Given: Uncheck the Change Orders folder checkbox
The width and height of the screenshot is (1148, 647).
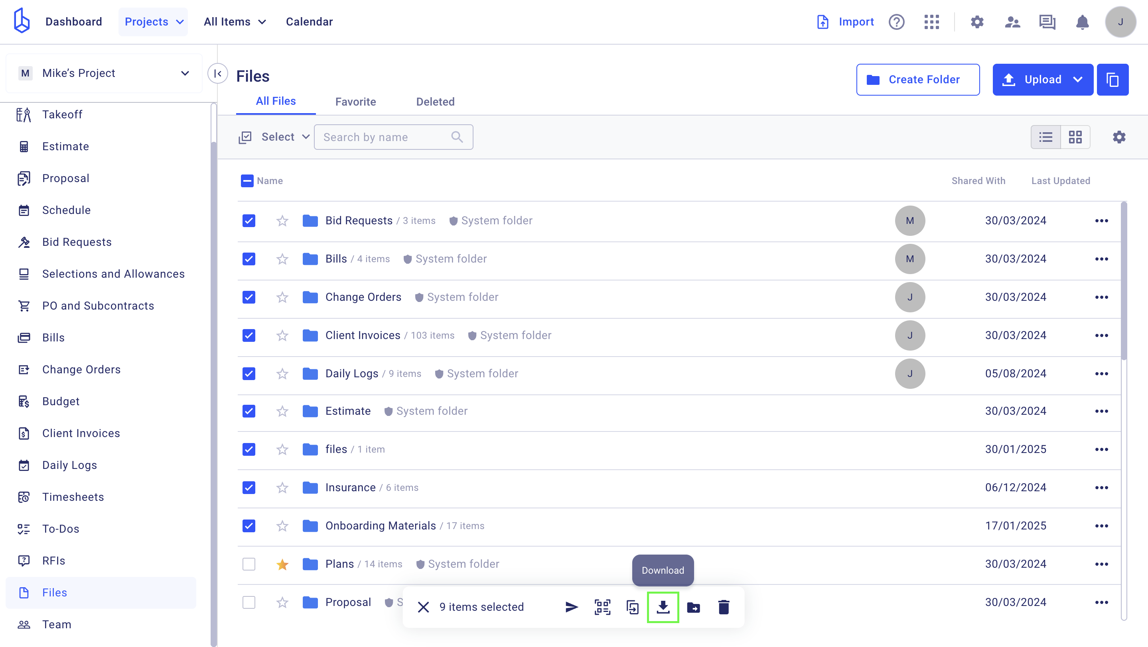Looking at the screenshot, I should (x=249, y=297).
